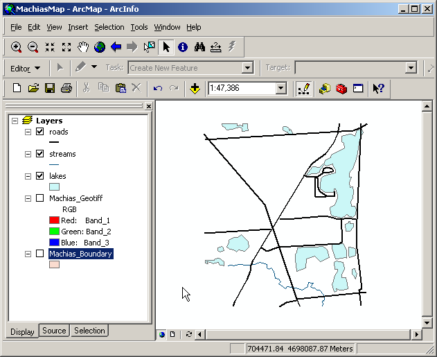
Task: Switch to the Source tab
Action: 54,331
